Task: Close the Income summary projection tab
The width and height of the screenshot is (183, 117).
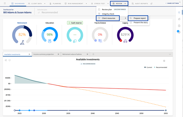Action: [x=58, y=54]
